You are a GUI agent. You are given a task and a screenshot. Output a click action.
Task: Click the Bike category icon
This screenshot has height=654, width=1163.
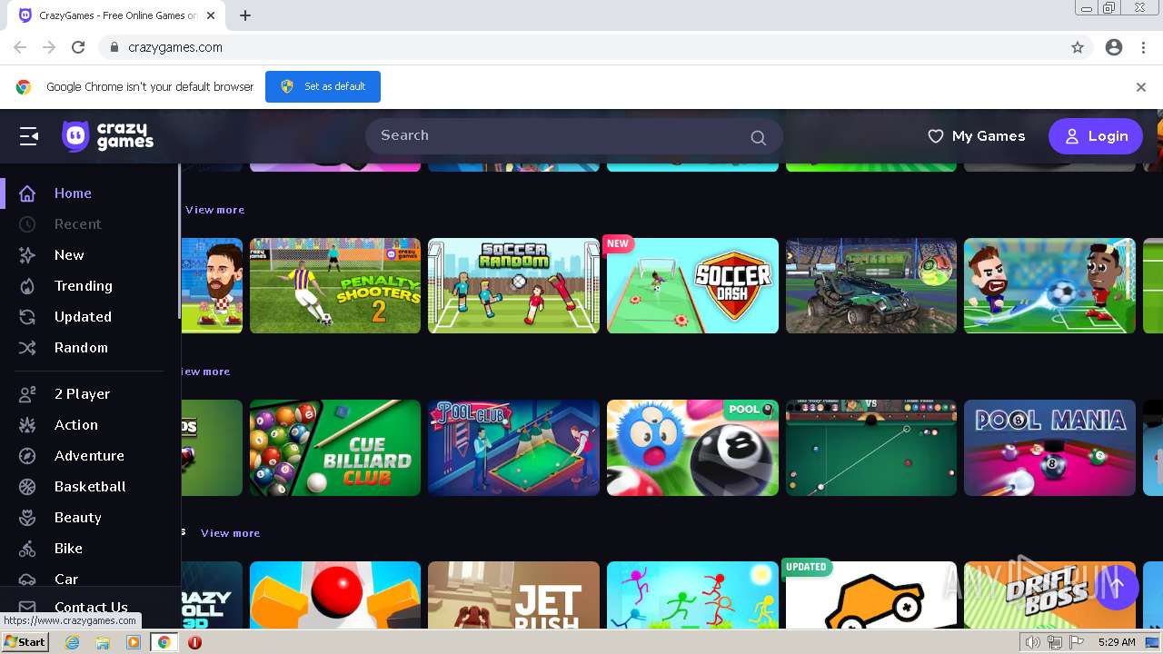(x=27, y=549)
